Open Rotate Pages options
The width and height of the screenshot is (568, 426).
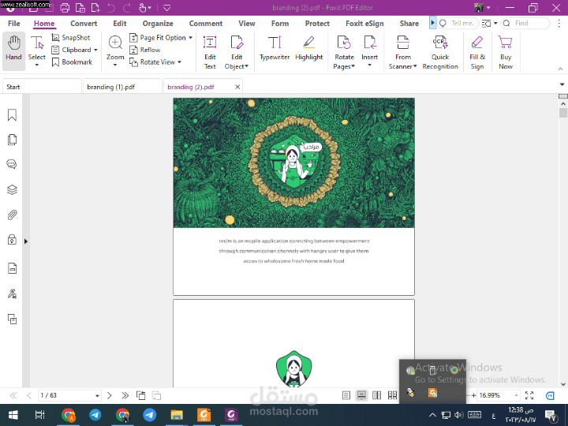344,53
